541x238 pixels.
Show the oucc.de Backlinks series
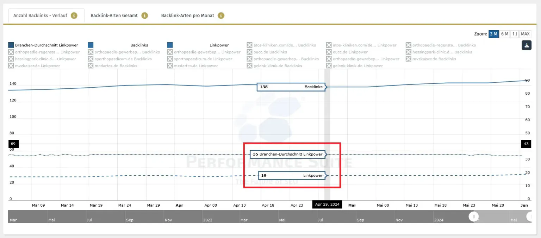pos(249,52)
